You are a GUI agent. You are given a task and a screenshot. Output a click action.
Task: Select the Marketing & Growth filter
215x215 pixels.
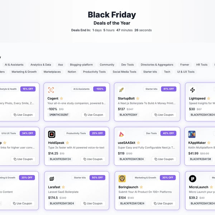point(24,72)
